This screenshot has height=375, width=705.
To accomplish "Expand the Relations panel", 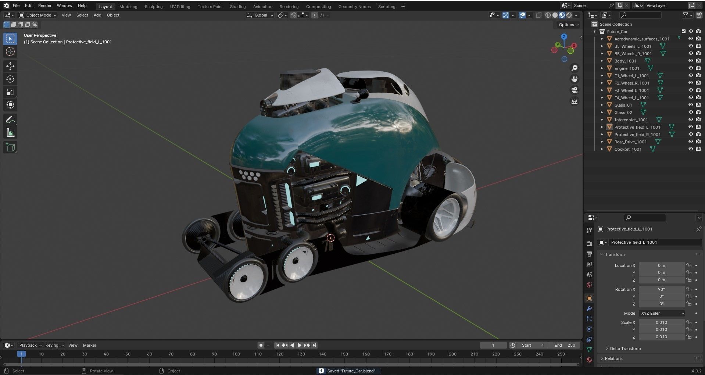I will (x=613, y=358).
